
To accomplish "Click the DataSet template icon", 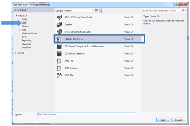I will tap(59, 24).
